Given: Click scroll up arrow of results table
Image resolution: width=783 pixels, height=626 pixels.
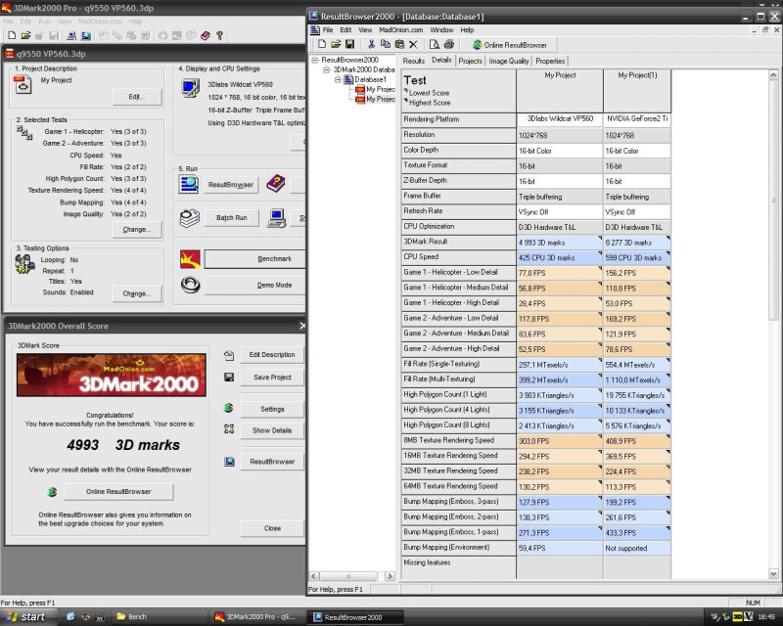Looking at the screenshot, I should pyautogui.click(x=773, y=75).
